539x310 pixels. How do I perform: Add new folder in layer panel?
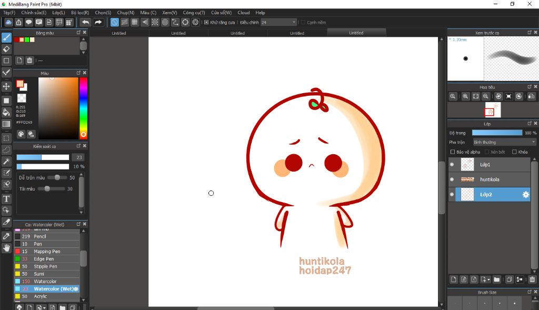[x=497, y=279]
